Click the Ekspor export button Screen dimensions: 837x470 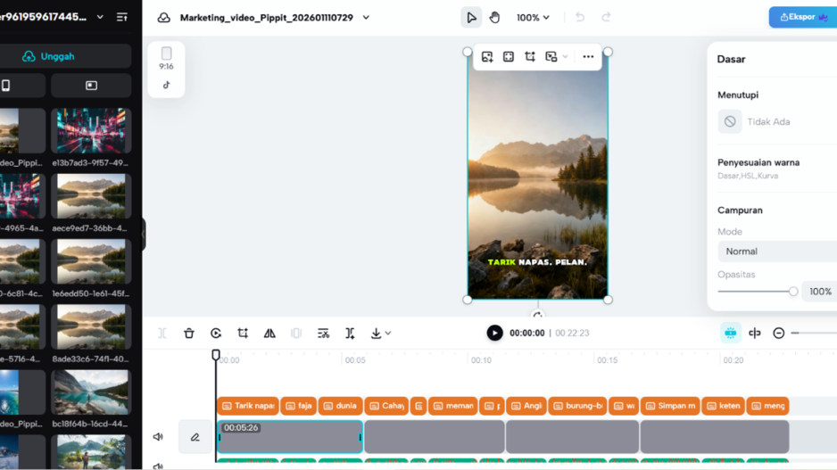pos(803,17)
